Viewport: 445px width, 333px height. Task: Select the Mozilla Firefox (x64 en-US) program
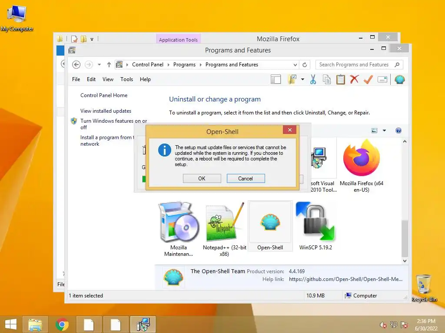tap(361, 166)
